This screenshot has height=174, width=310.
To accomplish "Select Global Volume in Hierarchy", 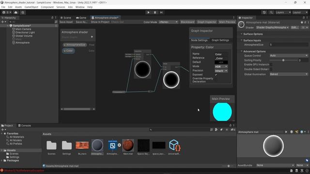I will 24,36.
